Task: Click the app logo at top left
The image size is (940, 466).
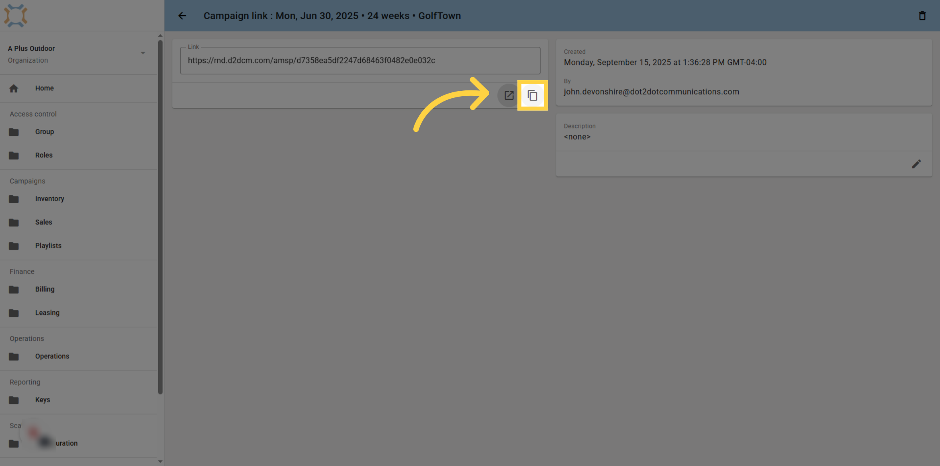Action: pyautogui.click(x=16, y=16)
